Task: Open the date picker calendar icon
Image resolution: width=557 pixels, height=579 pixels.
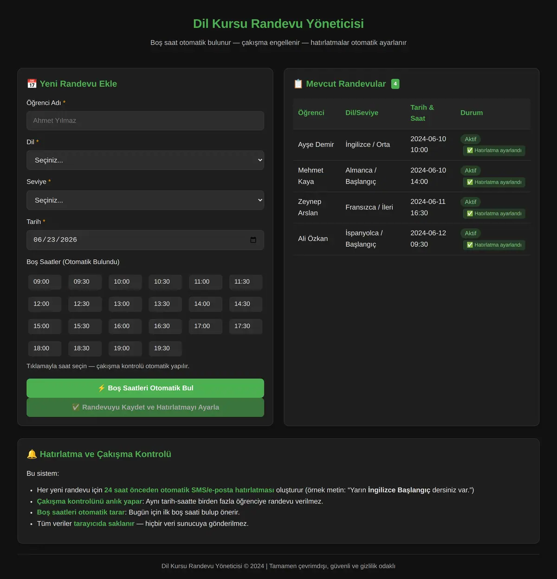Action: pyautogui.click(x=253, y=240)
